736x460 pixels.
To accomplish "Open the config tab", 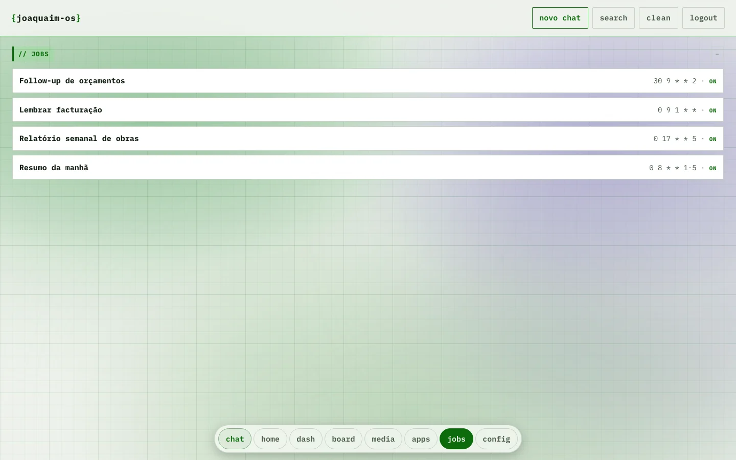I will coord(496,439).
